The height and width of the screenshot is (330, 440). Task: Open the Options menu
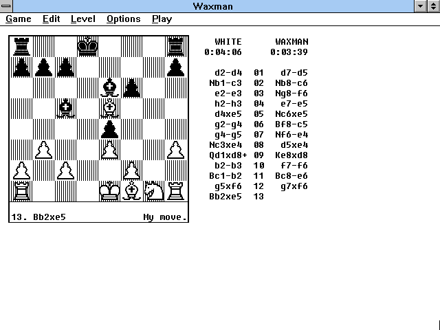[124, 19]
